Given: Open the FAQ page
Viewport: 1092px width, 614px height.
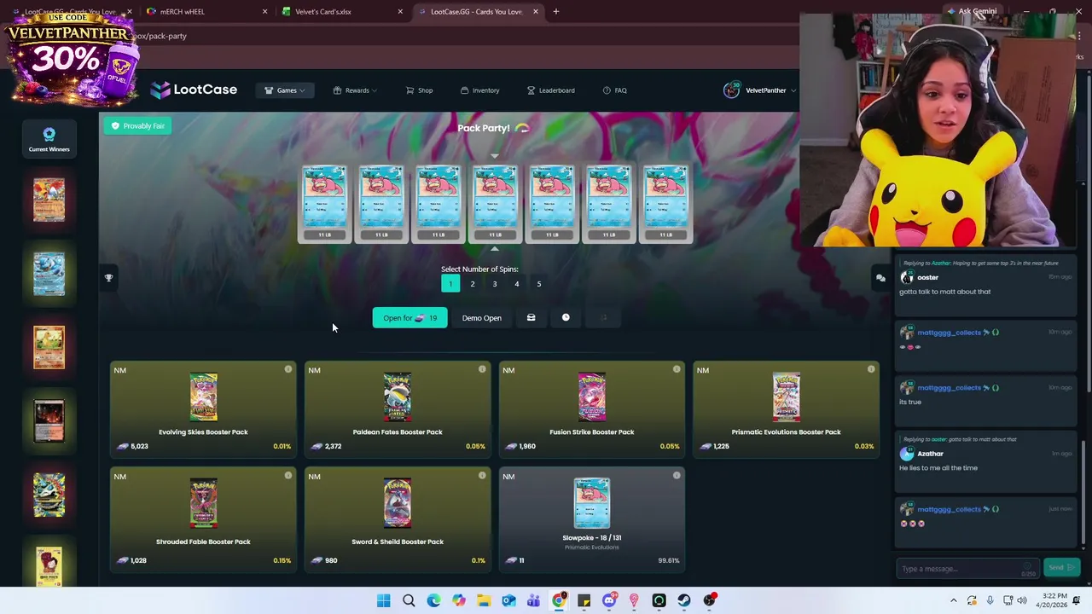Looking at the screenshot, I should point(614,90).
